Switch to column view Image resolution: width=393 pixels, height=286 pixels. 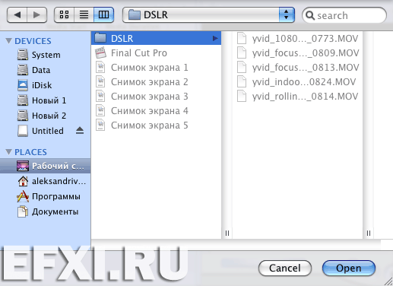[103, 14]
